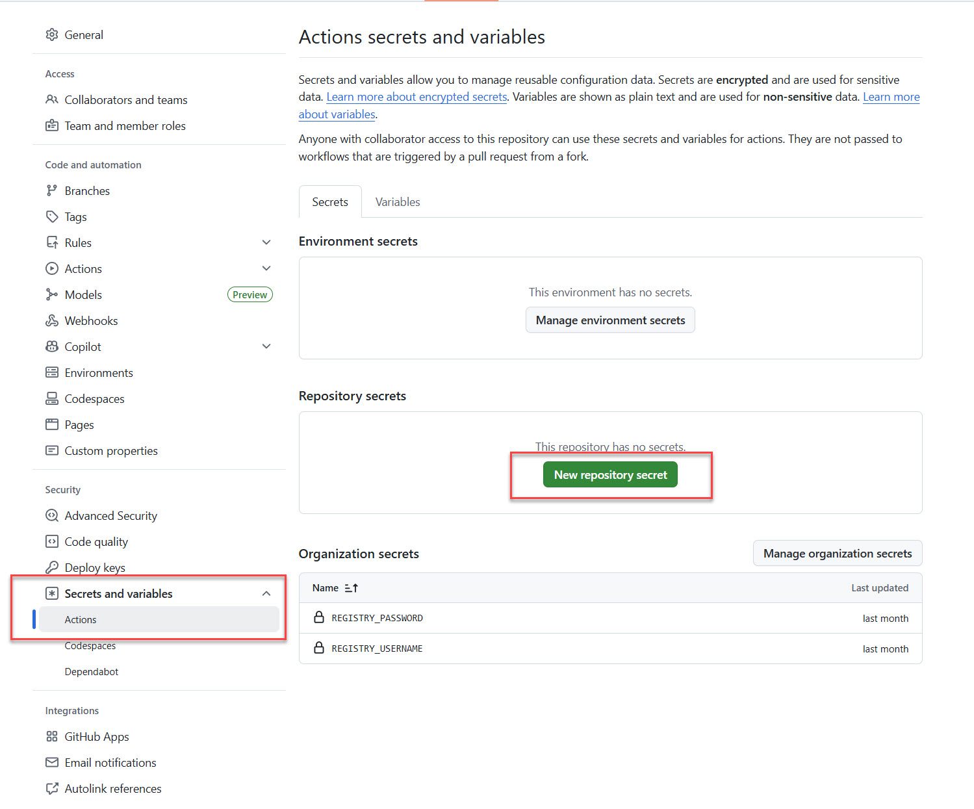Click lock icon beside REGISTRY_PASSWORD
This screenshot has width=974, height=809.
point(319,617)
